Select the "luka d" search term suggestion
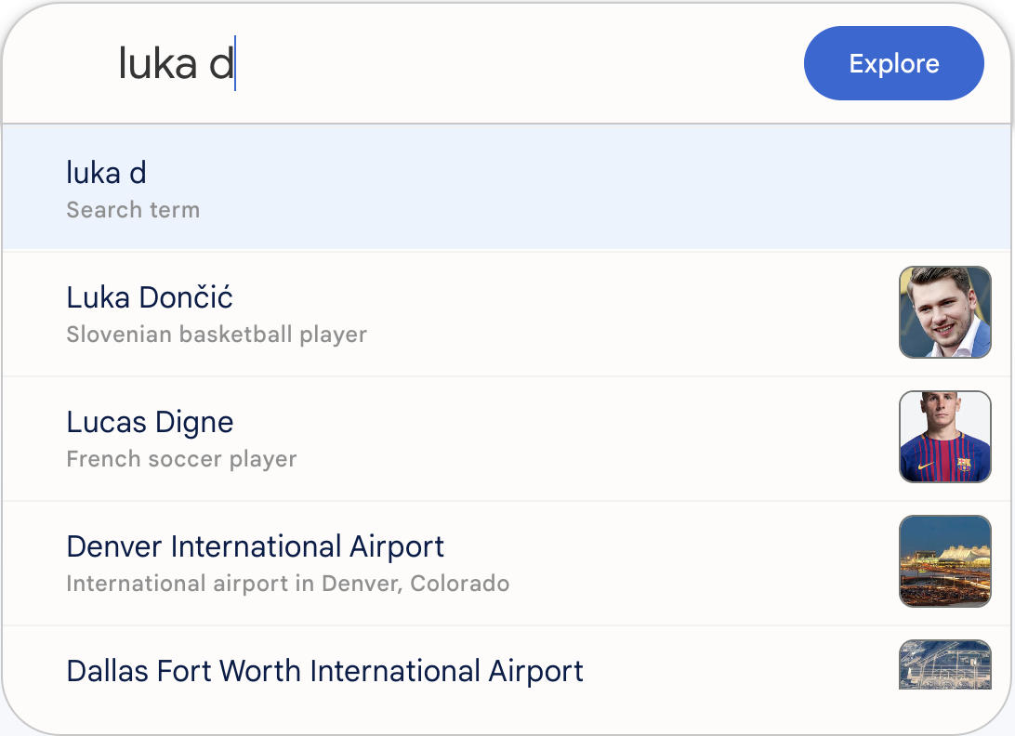1015x736 pixels. click(x=107, y=173)
